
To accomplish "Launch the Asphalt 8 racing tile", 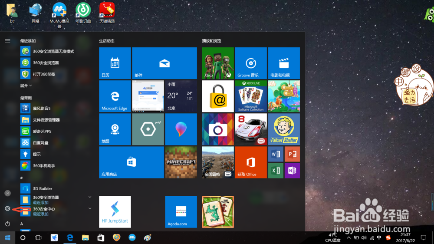I will pos(251,129).
